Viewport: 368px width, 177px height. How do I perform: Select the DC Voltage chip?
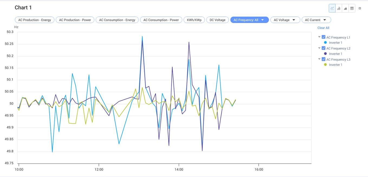(x=218, y=20)
